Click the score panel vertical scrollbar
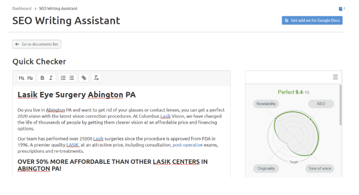 (x=340, y=105)
